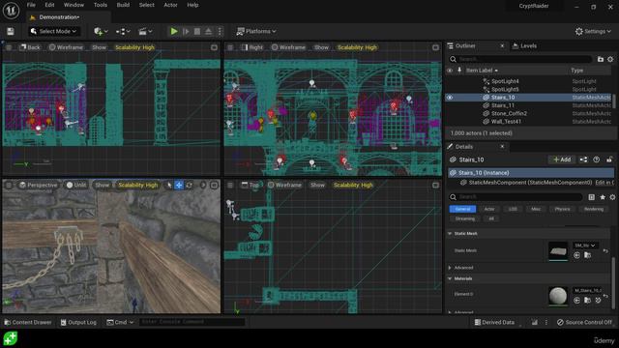
Task: Open the Perspective viewport type menu
Action: (39, 185)
